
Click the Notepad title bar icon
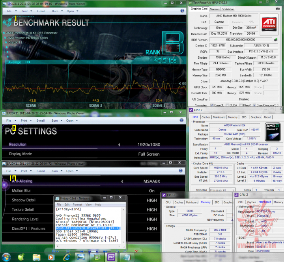[x=57, y=199]
